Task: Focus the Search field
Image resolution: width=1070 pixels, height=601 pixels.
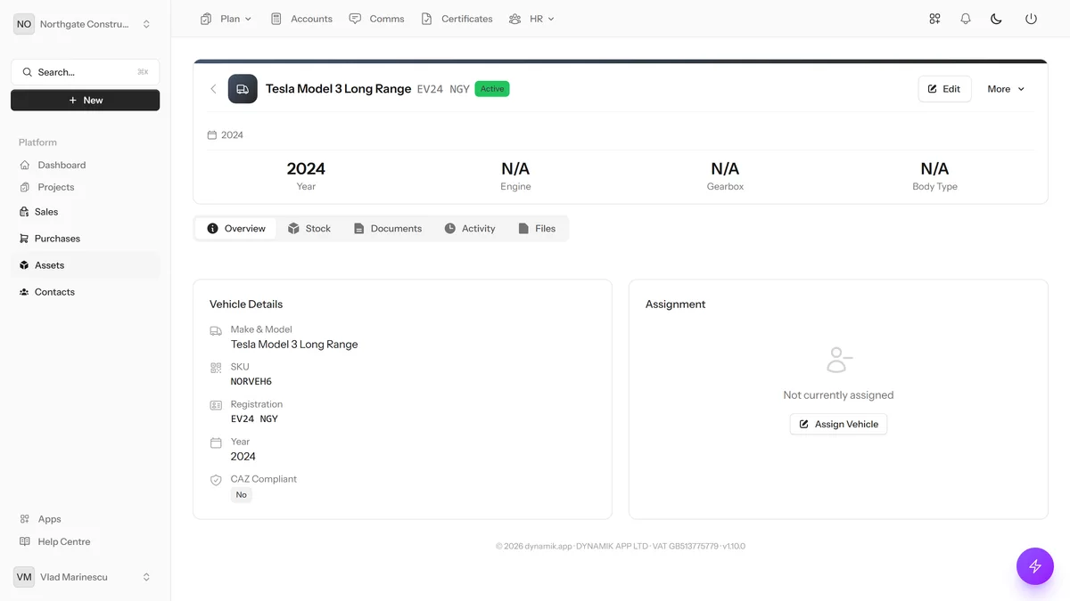Action: (85, 72)
